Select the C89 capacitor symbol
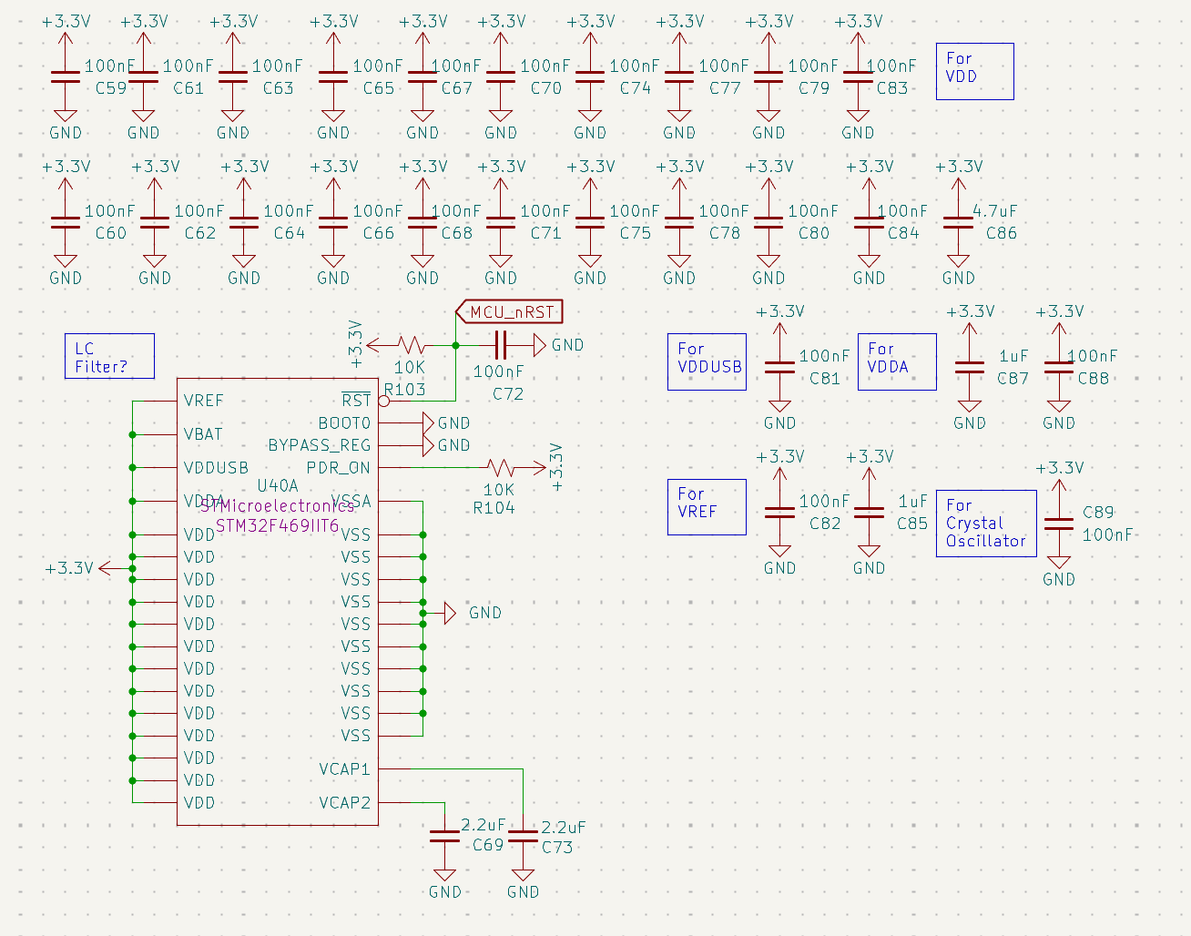Image resolution: width=1191 pixels, height=936 pixels. pyautogui.click(x=1059, y=524)
